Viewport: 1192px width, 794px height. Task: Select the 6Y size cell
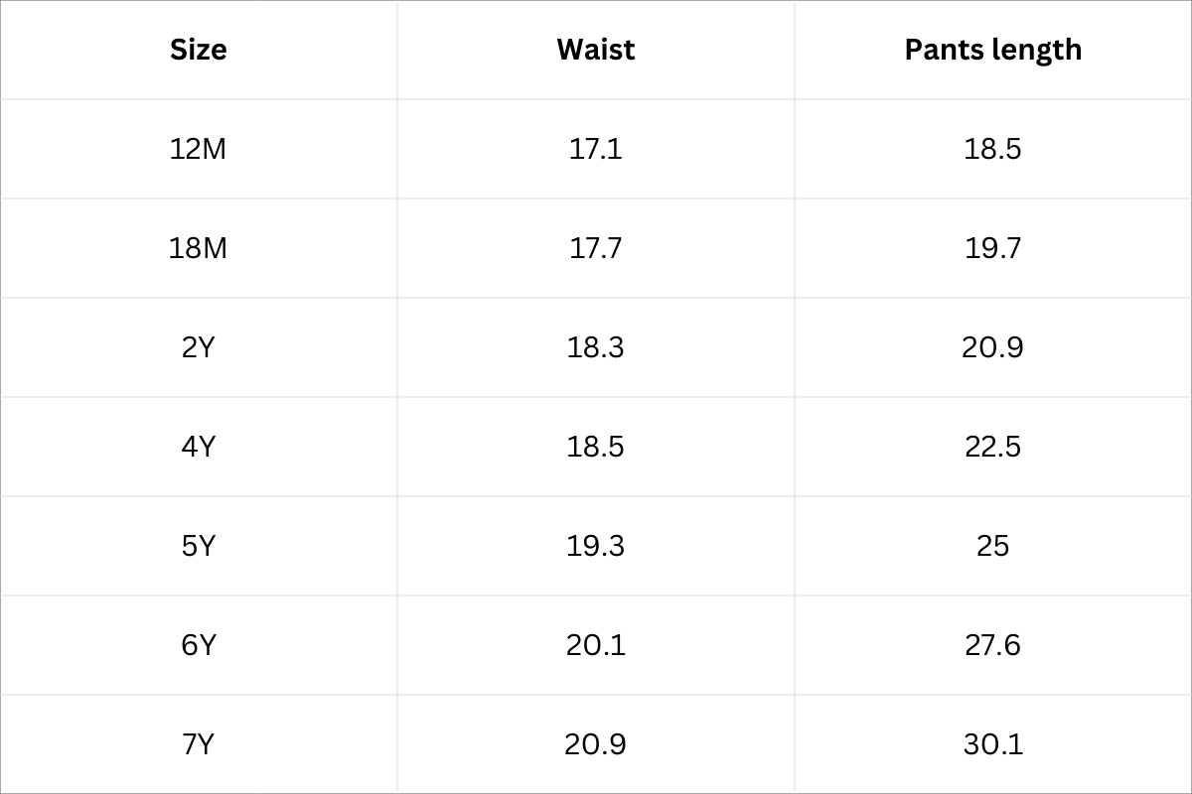[199, 645]
